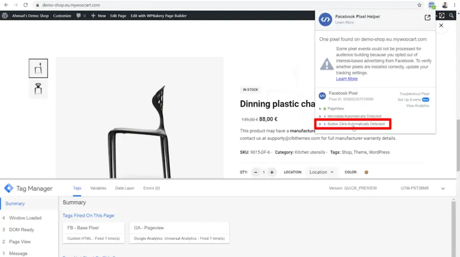
Task: Open Pixel Helper in a new window
Action: [428, 17]
